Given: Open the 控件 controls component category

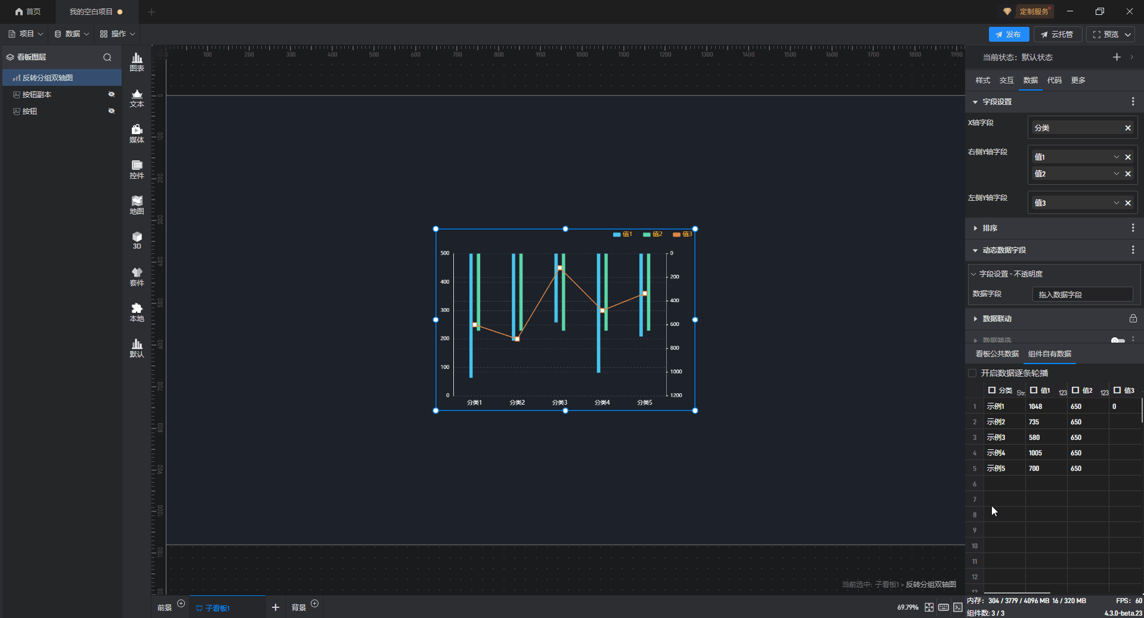Looking at the screenshot, I should tap(137, 169).
